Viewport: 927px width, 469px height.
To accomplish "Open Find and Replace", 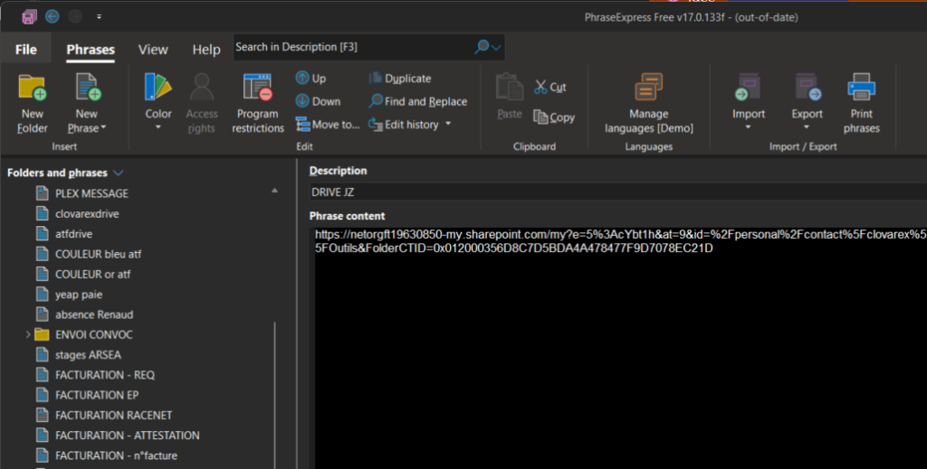I will [417, 101].
